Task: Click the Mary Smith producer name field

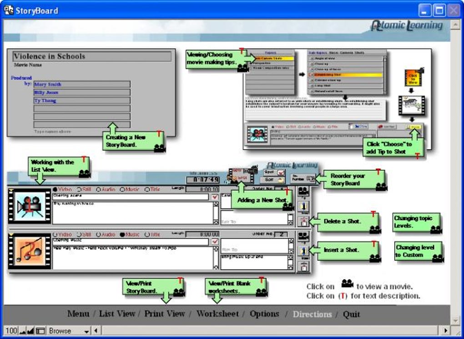Action: [x=82, y=84]
